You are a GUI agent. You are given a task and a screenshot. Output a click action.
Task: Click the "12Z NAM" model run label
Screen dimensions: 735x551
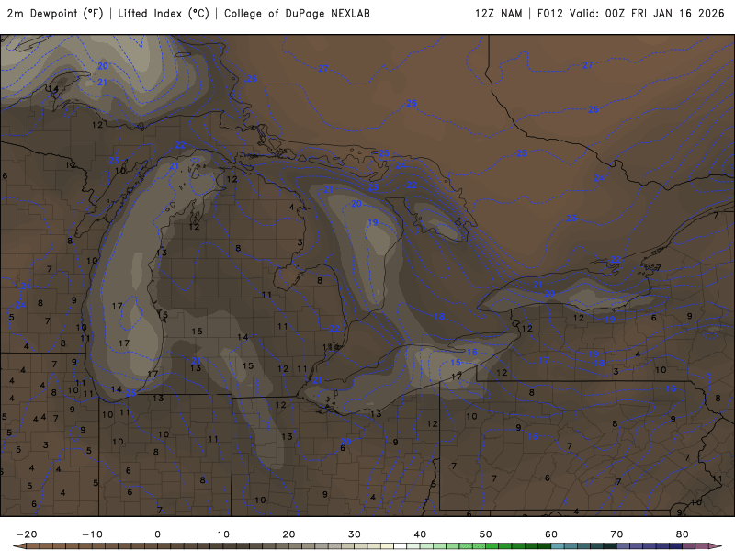[x=498, y=13]
